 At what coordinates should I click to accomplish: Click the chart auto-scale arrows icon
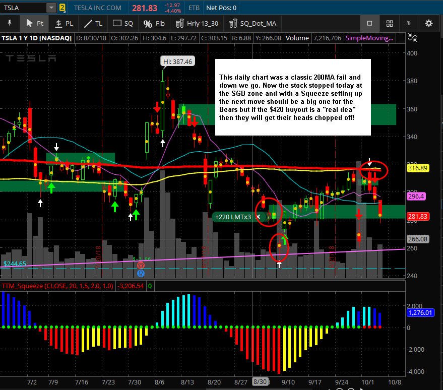412,38
